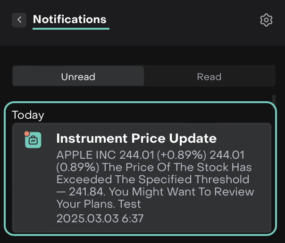Click the APPLE INC stock name

click(86, 155)
